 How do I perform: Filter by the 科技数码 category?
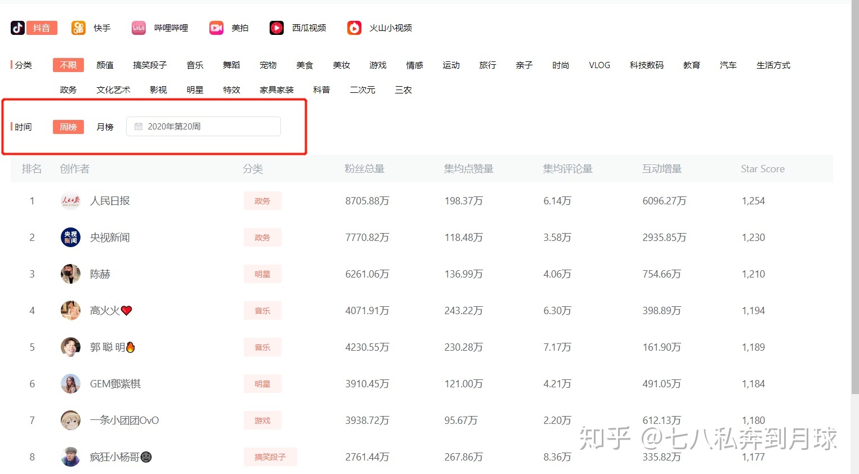[x=646, y=65]
